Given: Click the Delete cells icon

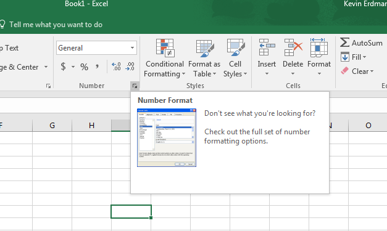Looking at the screenshot, I should point(293,47).
